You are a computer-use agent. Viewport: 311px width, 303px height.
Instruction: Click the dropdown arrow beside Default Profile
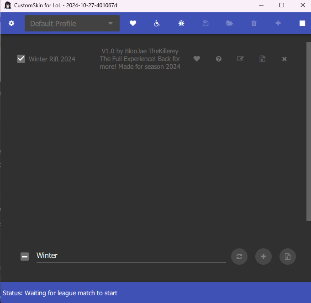tap(110, 24)
